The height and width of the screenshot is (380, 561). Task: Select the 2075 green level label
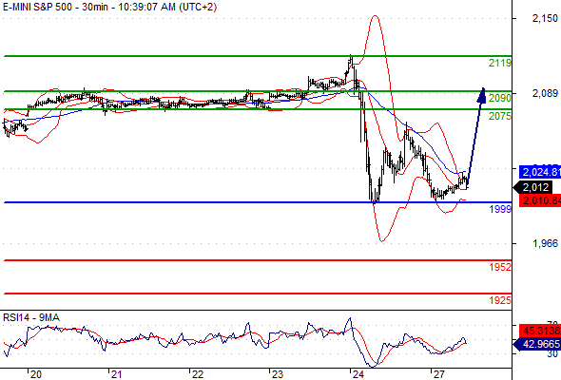coord(500,116)
